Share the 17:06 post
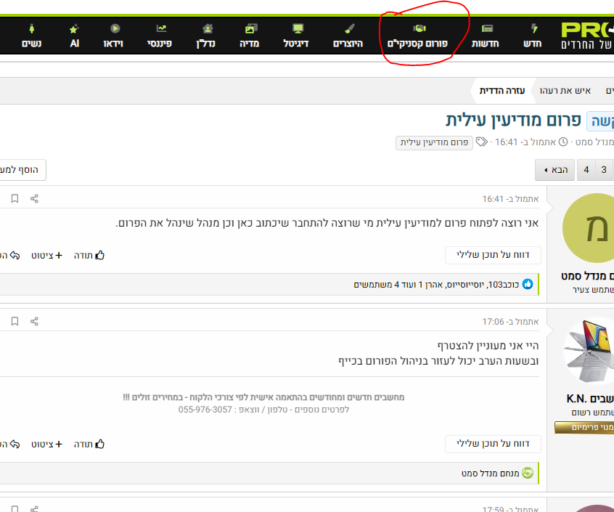 [x=34, y=322]
